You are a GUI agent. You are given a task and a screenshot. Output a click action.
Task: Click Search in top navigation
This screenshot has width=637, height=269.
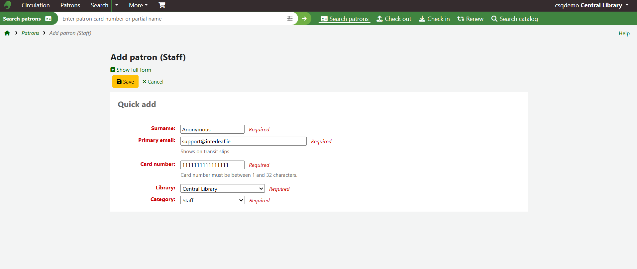(99, 5)
